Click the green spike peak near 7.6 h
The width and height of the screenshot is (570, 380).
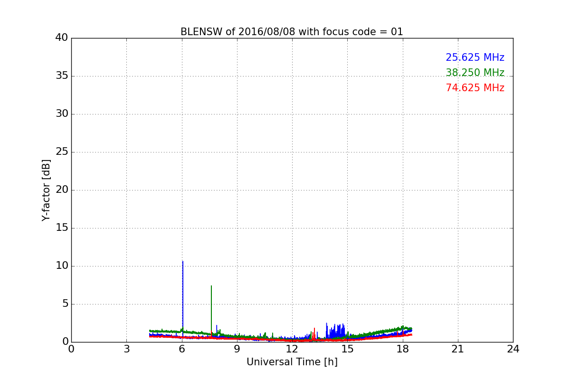[211, 286]
